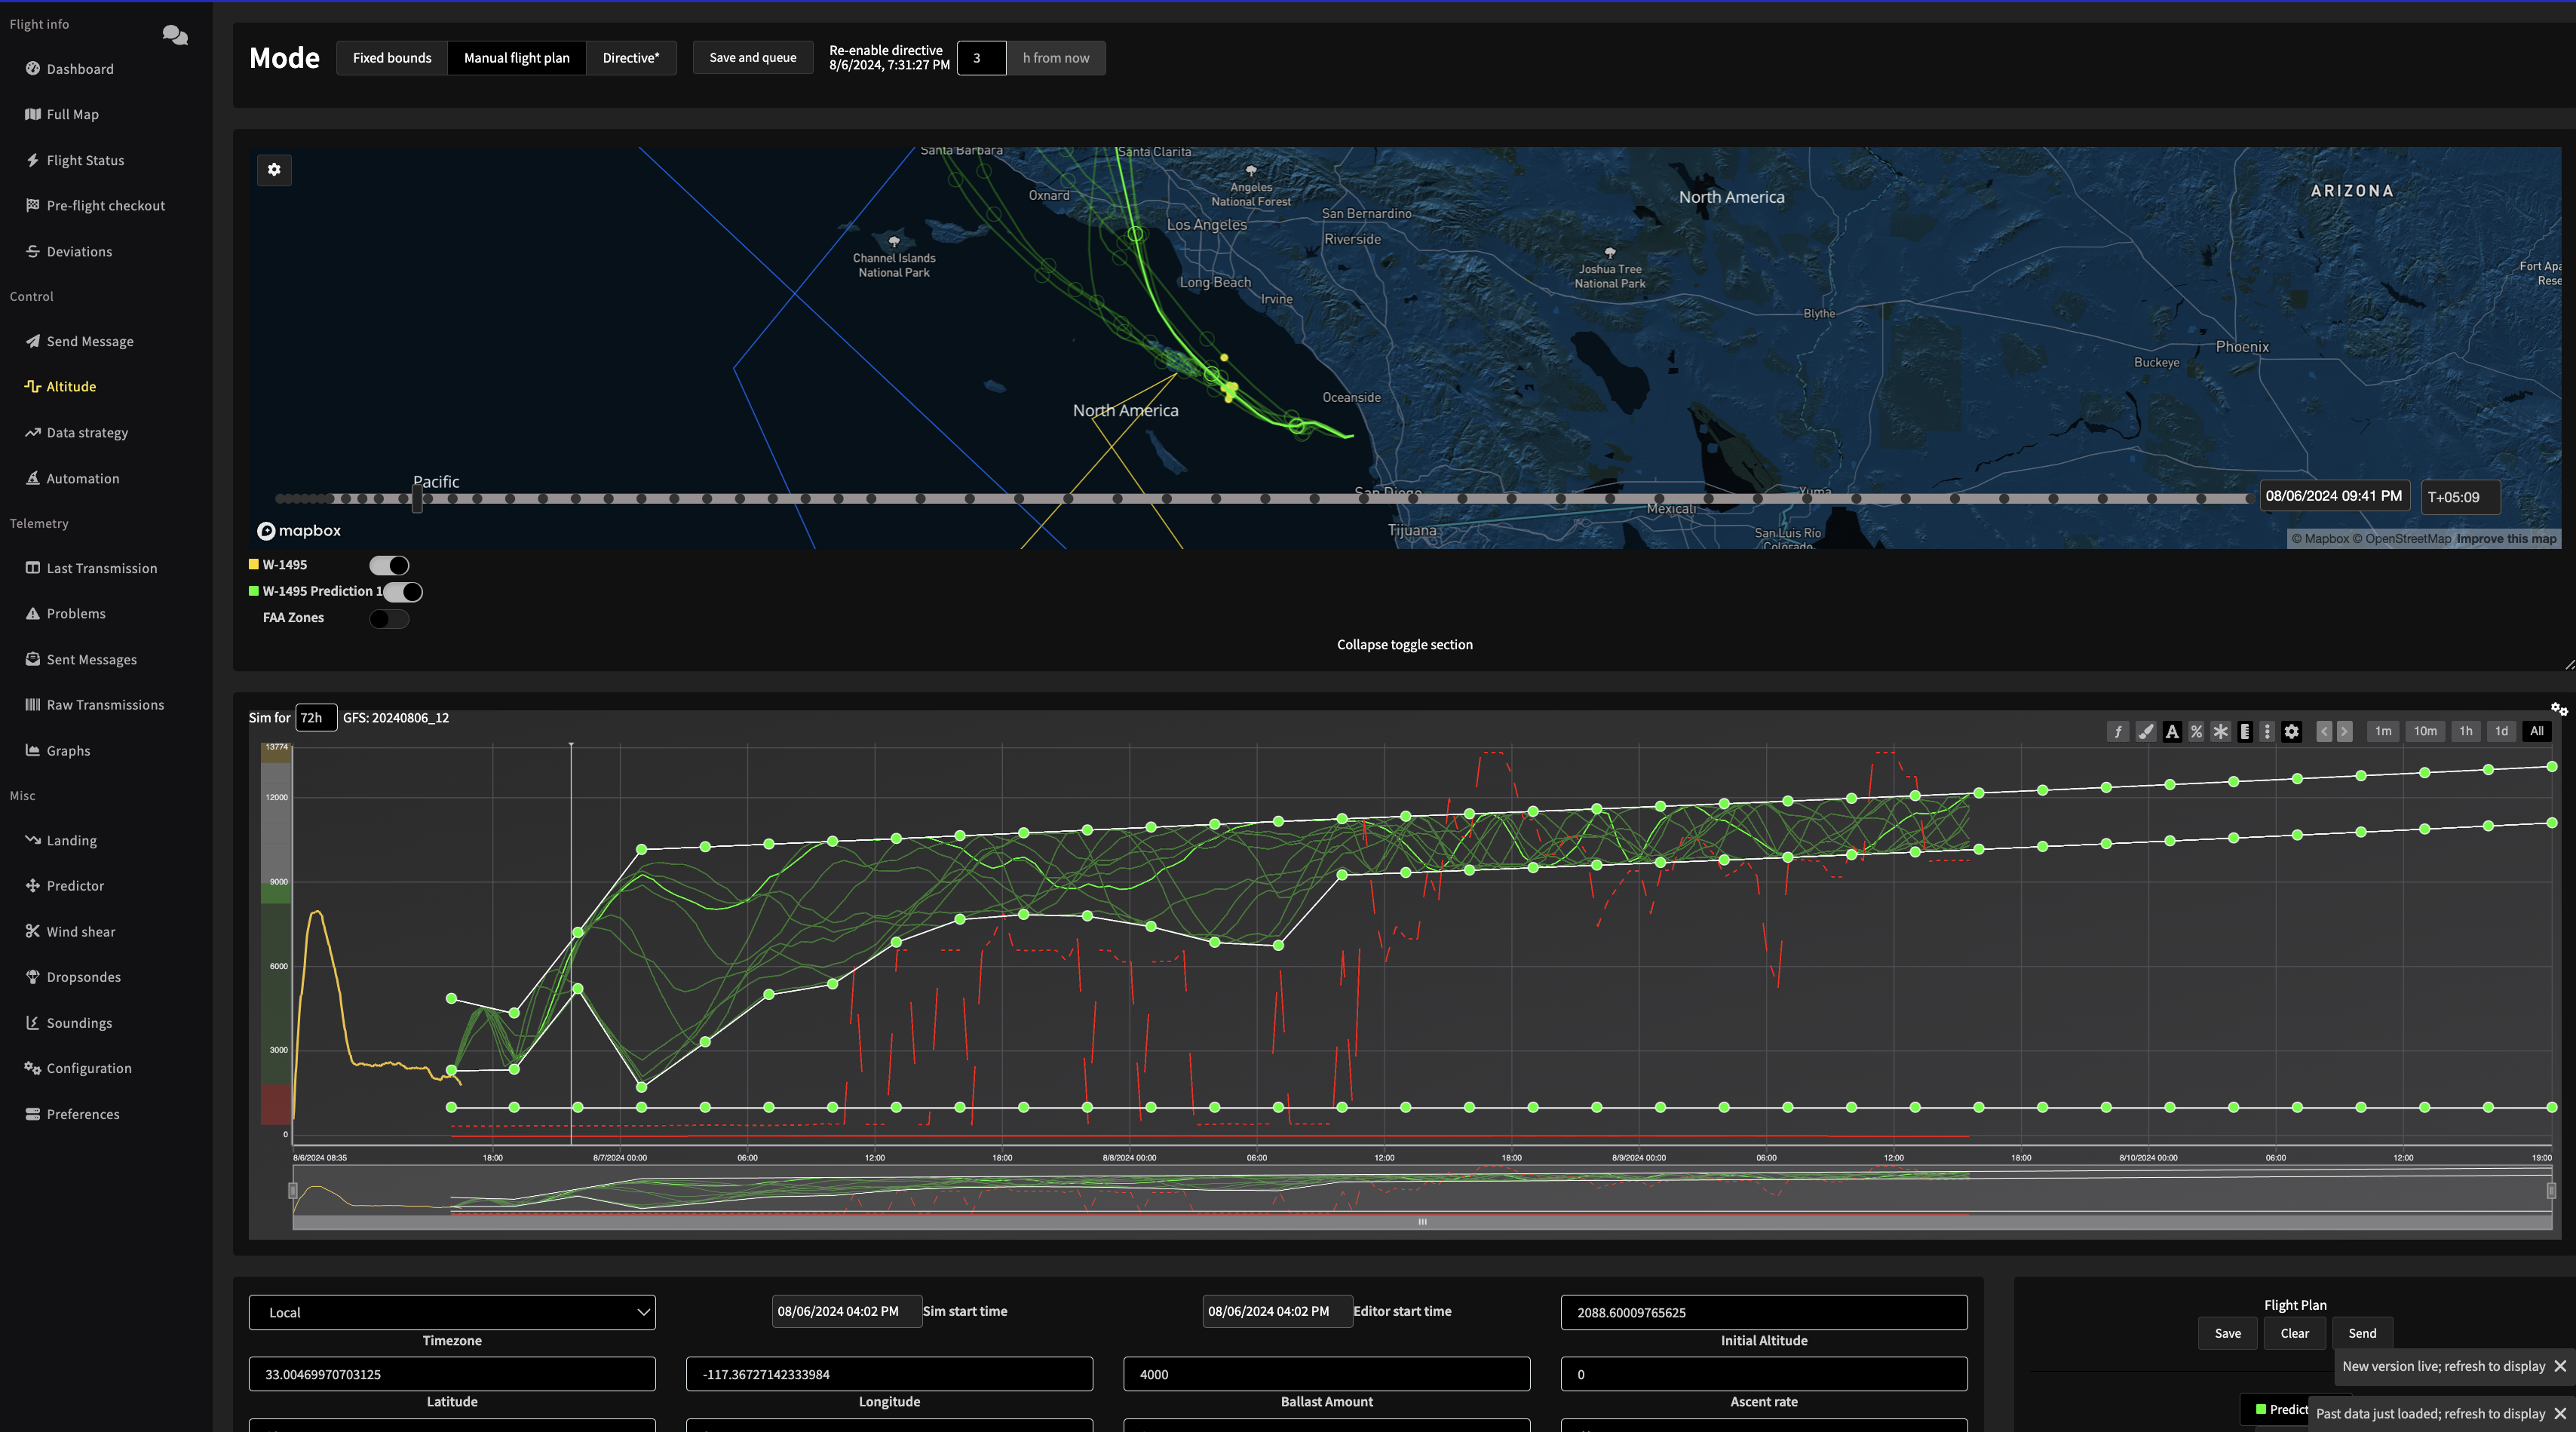Go to Full Map page
The height and width of the screenshot is (1432, 2576).
(73, 114)
